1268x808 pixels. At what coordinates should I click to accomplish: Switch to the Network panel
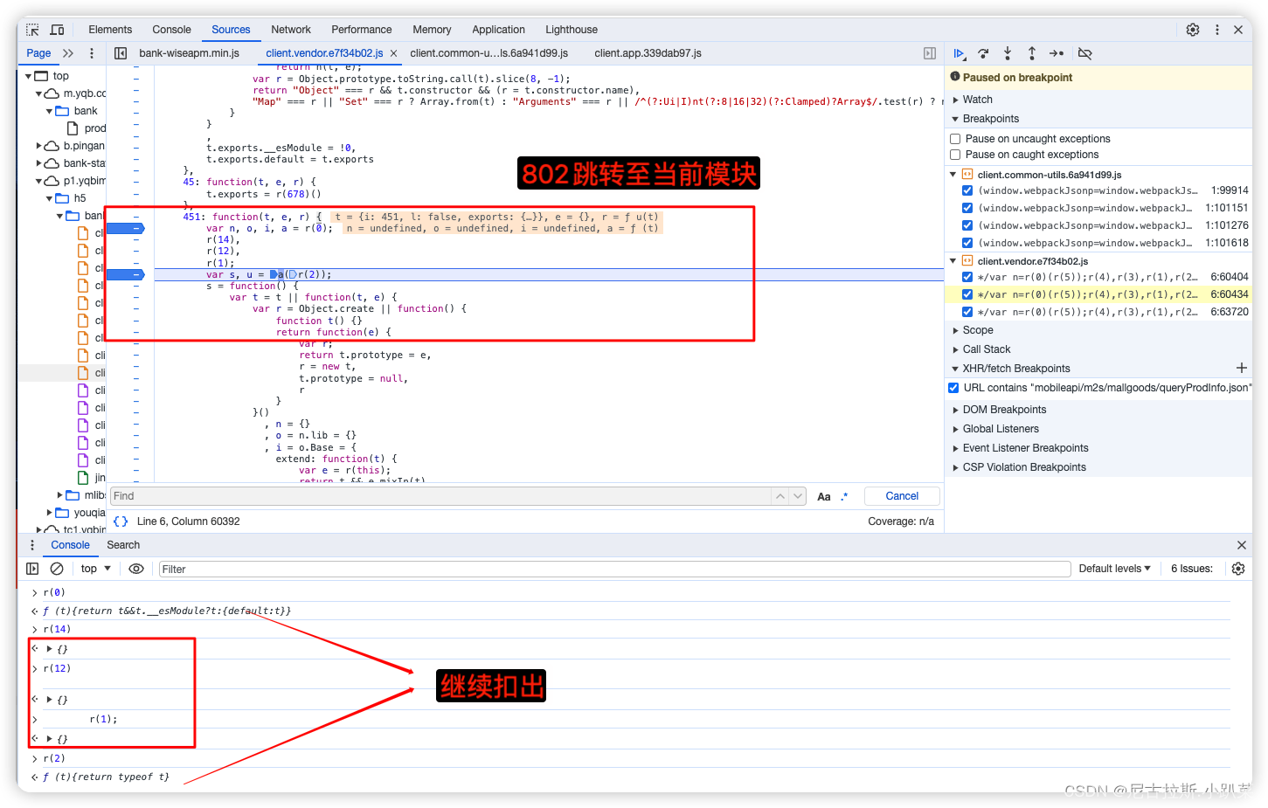290,29
